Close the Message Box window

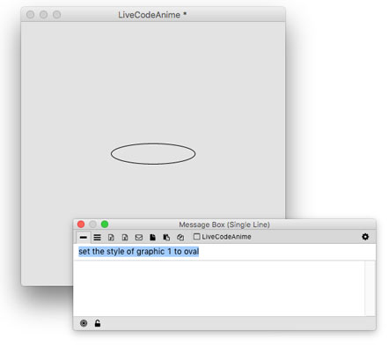[81, 225]
